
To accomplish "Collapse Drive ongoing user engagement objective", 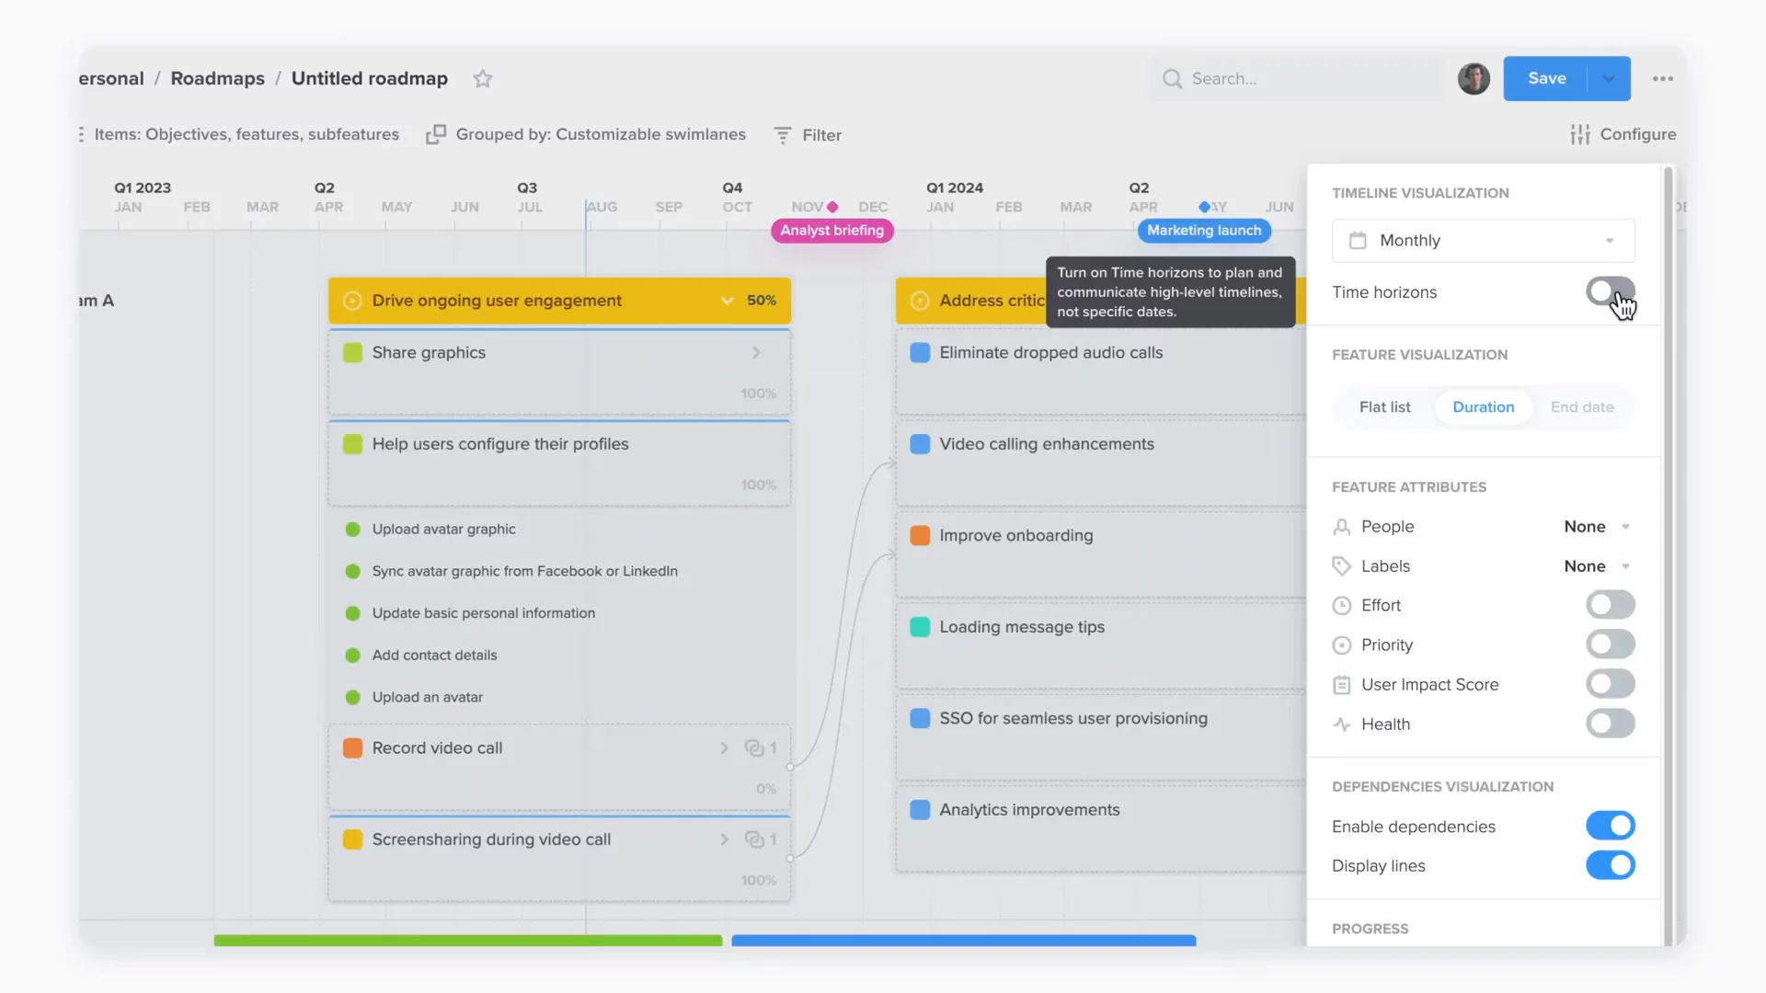I will (727, 301).
